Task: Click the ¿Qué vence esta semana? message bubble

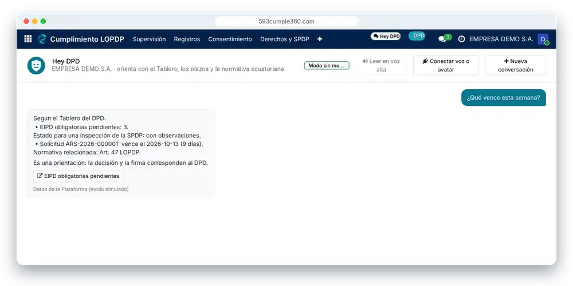Action: point(503,98)
